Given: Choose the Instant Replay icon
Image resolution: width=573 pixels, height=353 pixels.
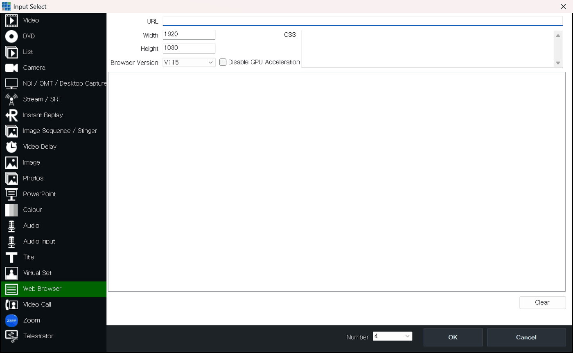Looking at the screenshot, I should pos(11,115).
